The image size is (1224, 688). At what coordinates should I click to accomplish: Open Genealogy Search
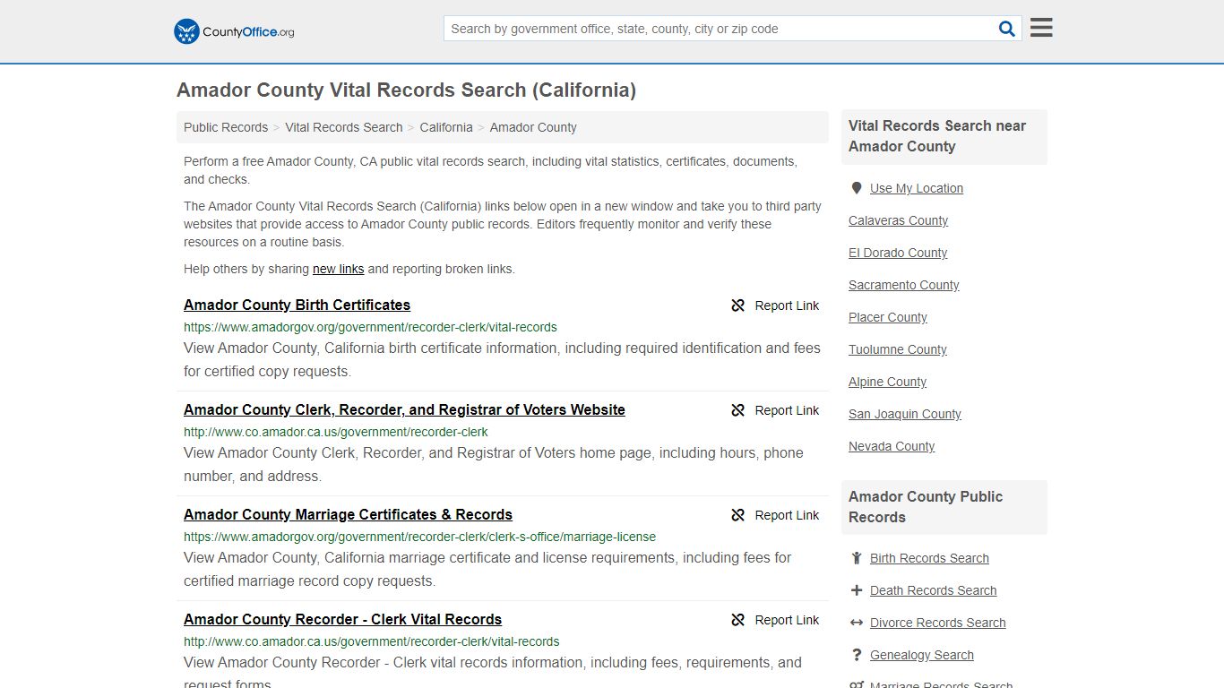[921, 655]
